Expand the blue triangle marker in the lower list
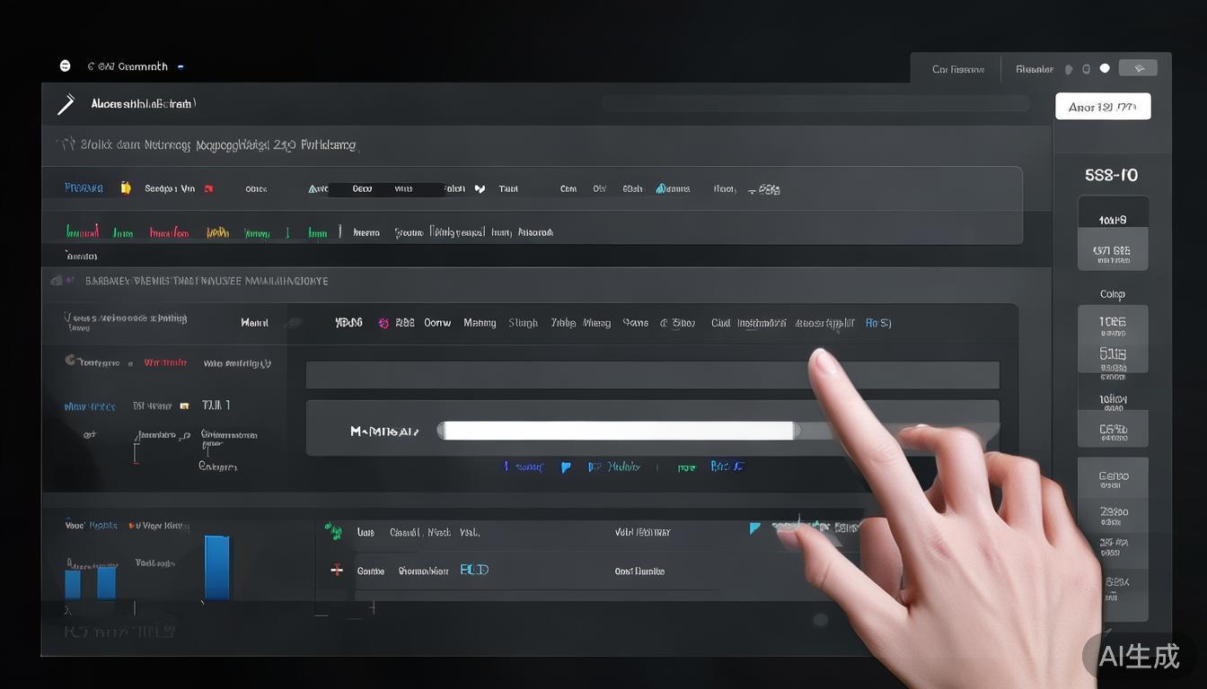1207x689 pixels. (755, 528)
